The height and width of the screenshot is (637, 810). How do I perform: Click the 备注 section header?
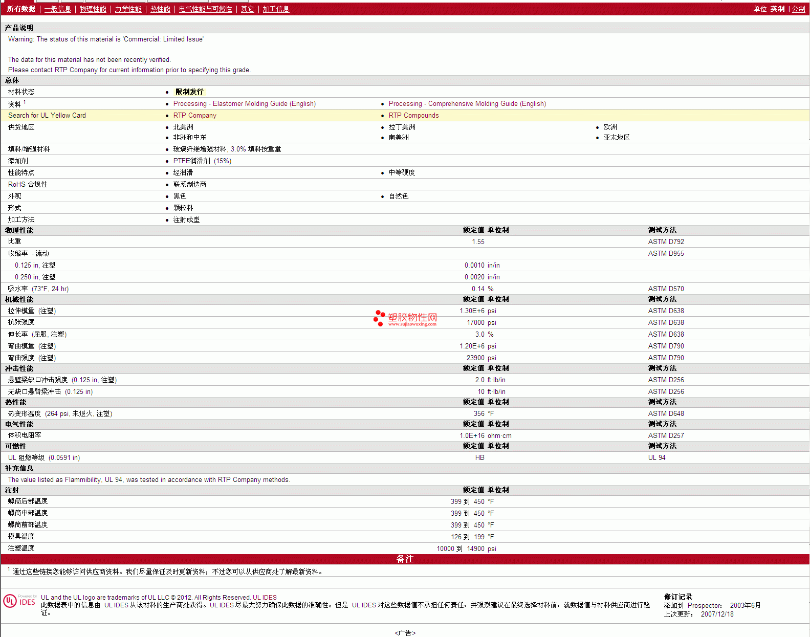[405, 559]
